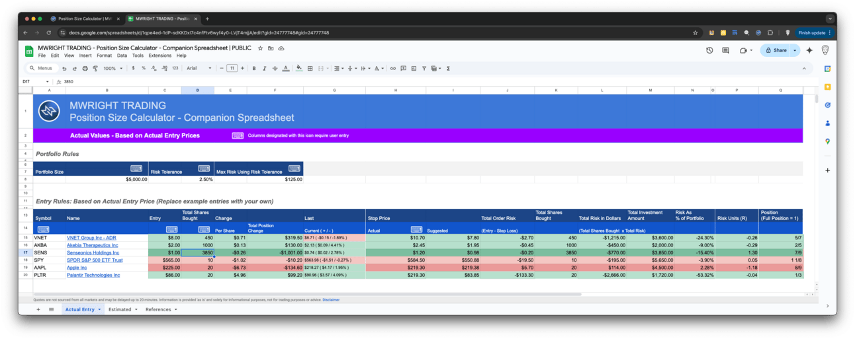
Task: Click the Insert chart icon
Action: (414, 68)
